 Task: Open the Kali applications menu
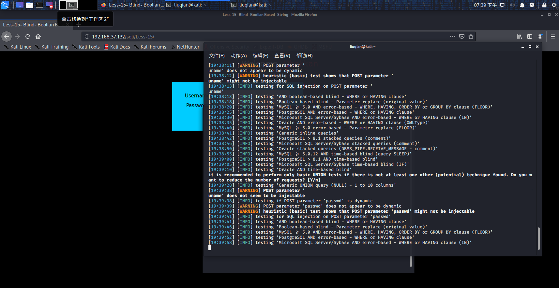click(x=5, y=5)
